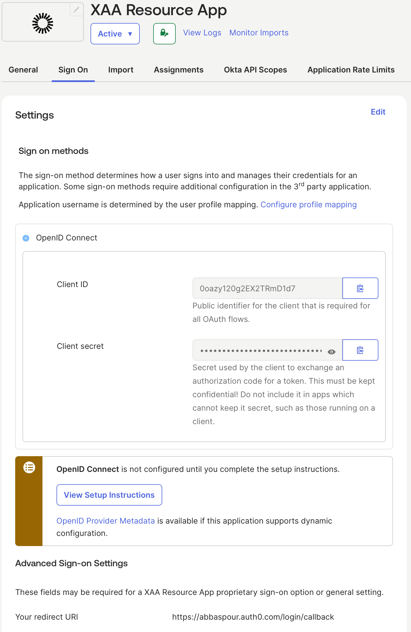Click the View Logs link

click(x=202, y=33)
